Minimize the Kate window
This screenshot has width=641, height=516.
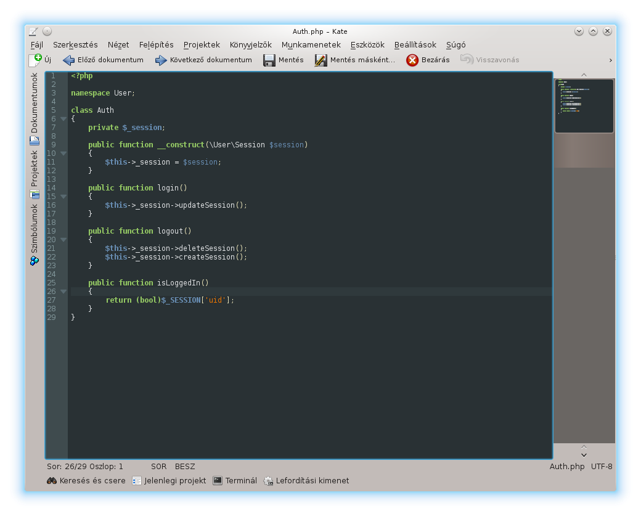tap(579, 31)
